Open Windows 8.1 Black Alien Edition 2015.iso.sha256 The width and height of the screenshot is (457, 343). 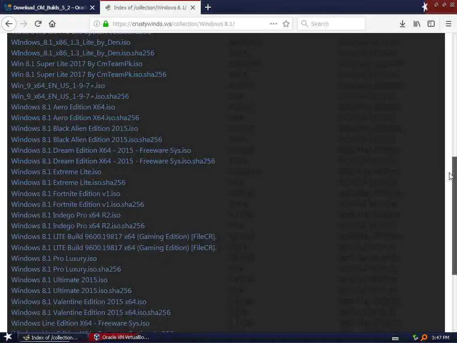coord(87,140)
